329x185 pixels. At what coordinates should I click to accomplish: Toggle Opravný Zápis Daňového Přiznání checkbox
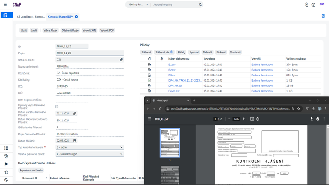57,107
